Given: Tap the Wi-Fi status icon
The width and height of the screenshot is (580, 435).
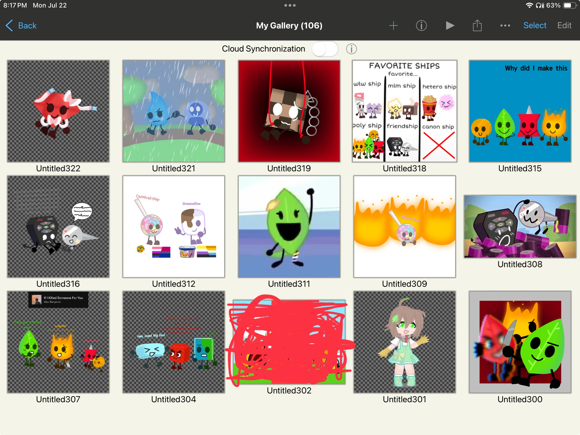Looking at the screenshot, I should [x=529, y=5].
